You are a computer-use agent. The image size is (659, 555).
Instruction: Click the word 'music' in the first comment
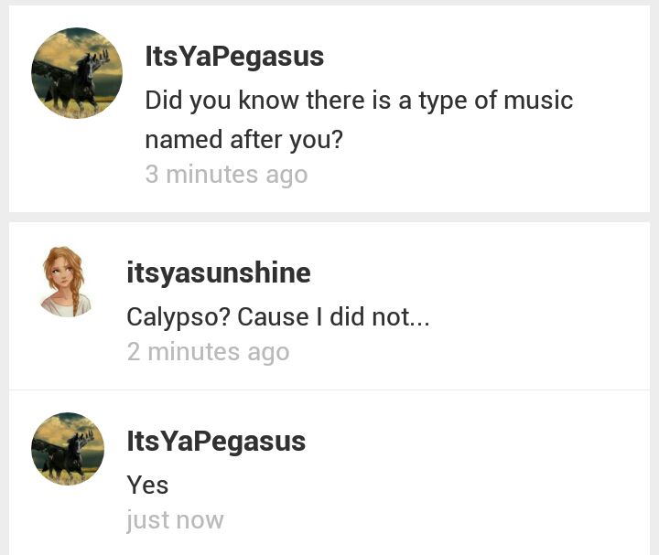[538, 101]
